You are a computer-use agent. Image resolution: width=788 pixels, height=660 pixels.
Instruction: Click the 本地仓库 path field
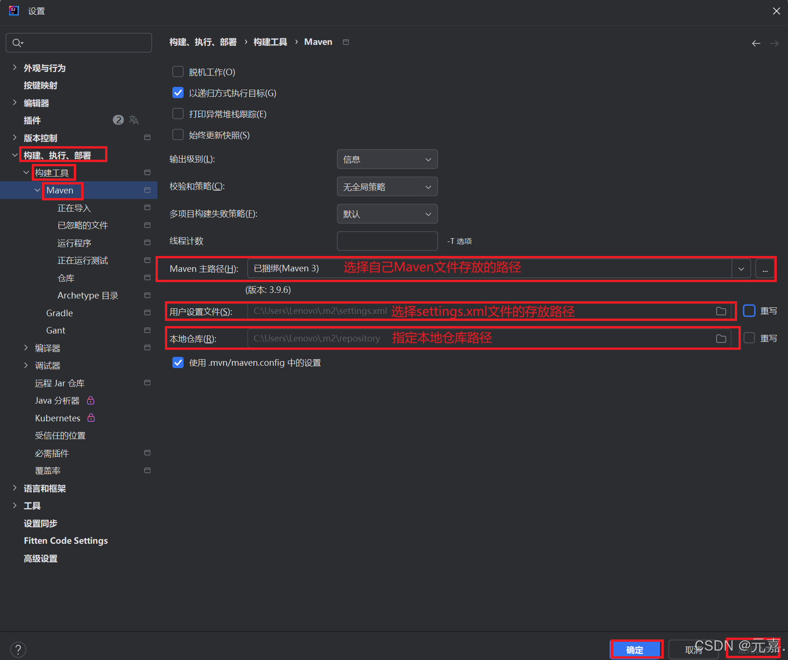pos(490,338)
